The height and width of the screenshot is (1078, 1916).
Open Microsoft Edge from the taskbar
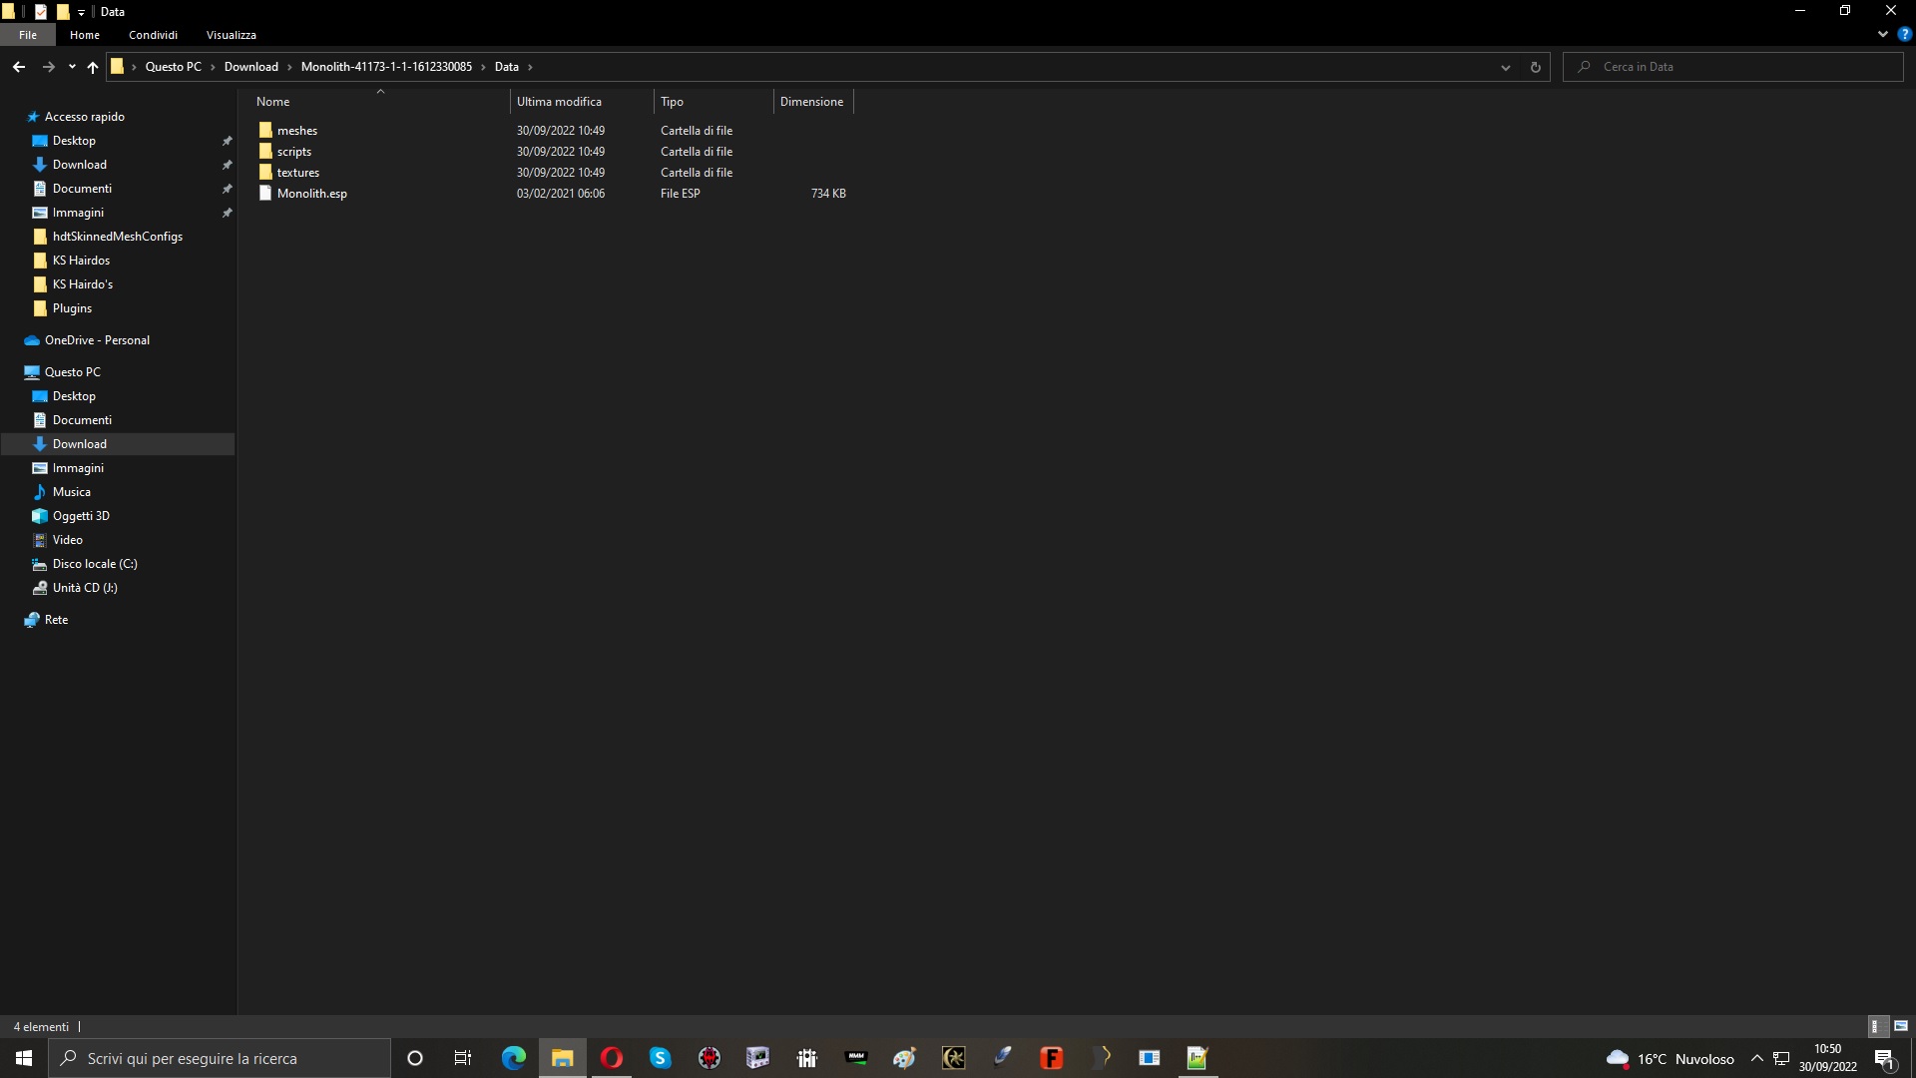point(513,1058)
